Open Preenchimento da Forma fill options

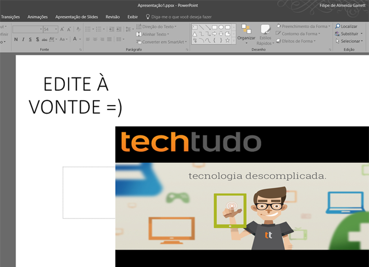click(304, 26)
